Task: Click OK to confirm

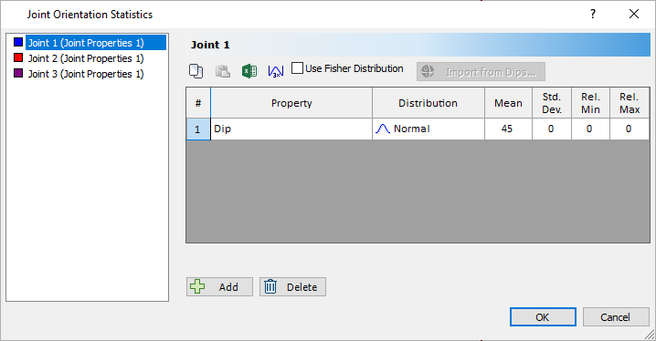Action: click(543, 317)
